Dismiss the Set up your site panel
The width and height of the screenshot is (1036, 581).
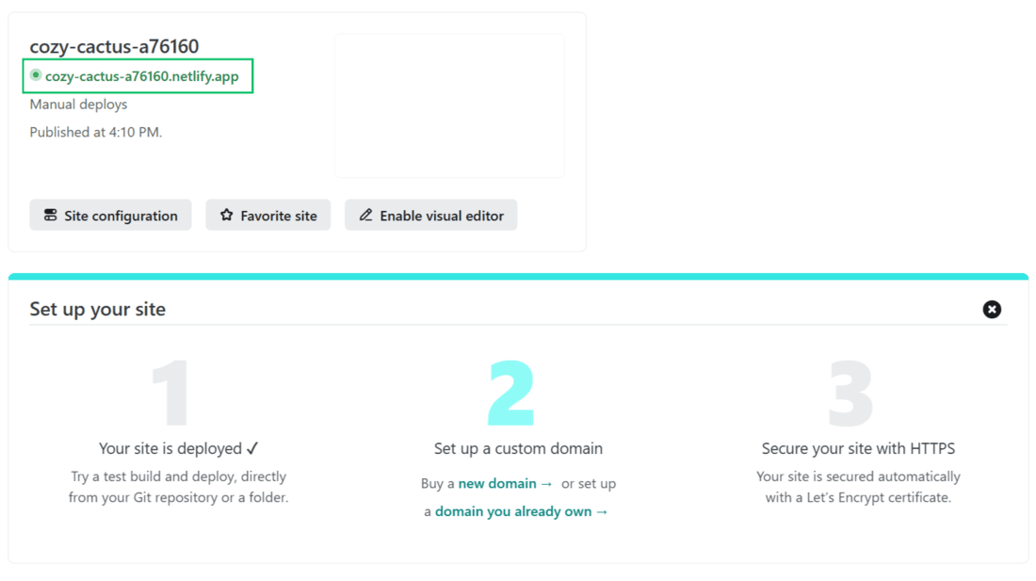992,310
